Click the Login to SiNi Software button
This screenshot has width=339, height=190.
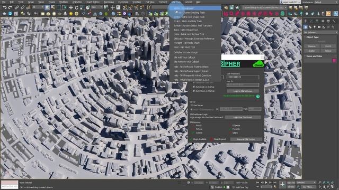[x=243, y=91]
